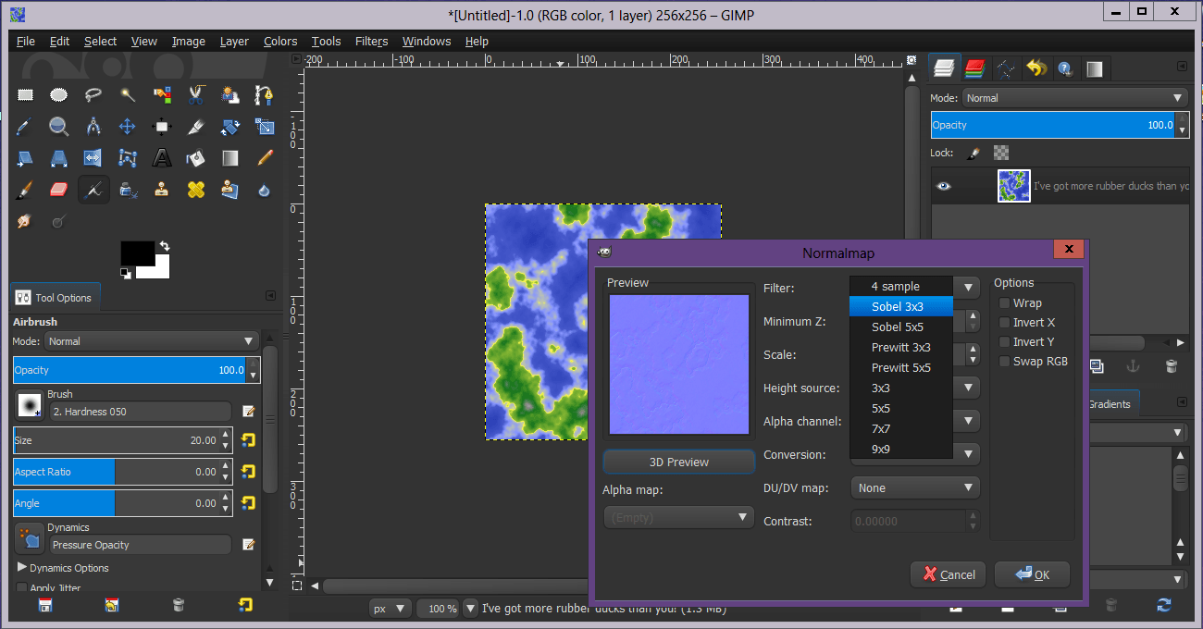Open the Channels panel tab
The width and height of the screenshot is (1203, 629).
pyautogui.click(x=974, y=68)
